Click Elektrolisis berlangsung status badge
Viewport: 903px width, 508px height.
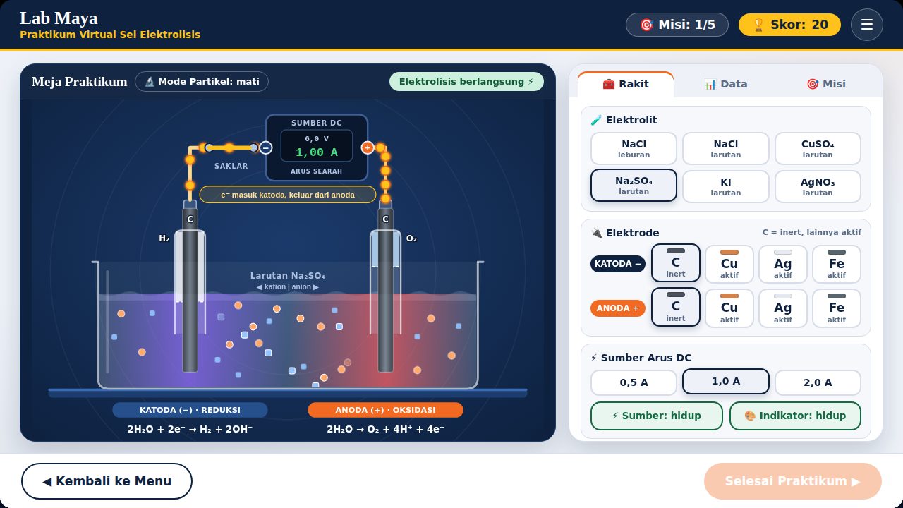[x=466, y=81]
